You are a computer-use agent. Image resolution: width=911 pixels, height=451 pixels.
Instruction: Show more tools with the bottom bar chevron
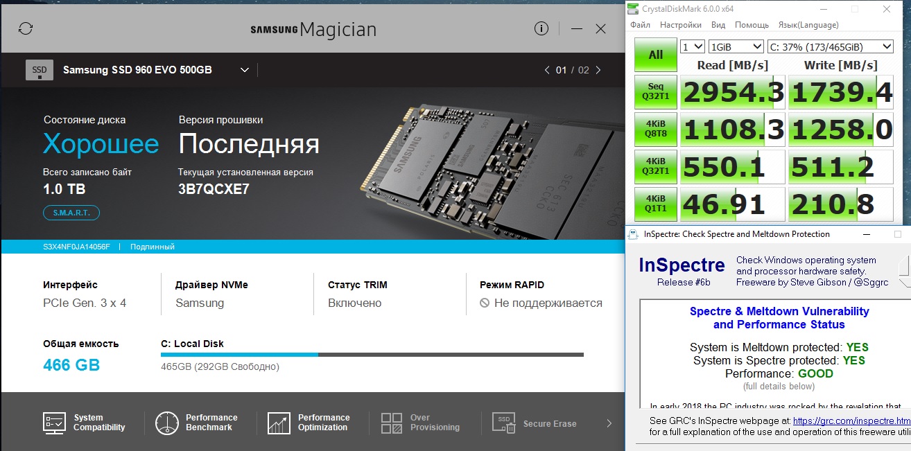[609, 423]
